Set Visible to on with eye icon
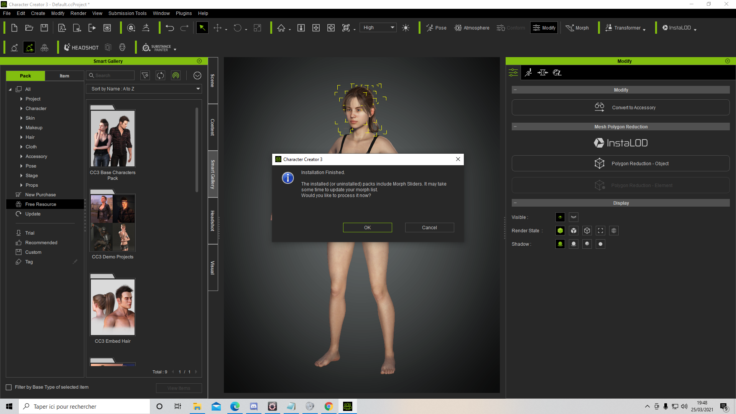 560,217
